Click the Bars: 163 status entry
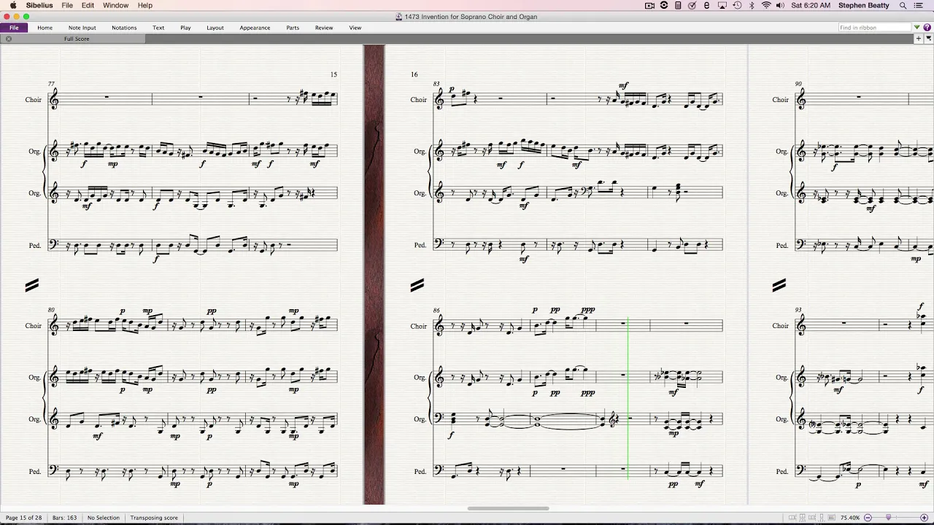The height and width of the screenshot is (525, 934). [65, 518]
